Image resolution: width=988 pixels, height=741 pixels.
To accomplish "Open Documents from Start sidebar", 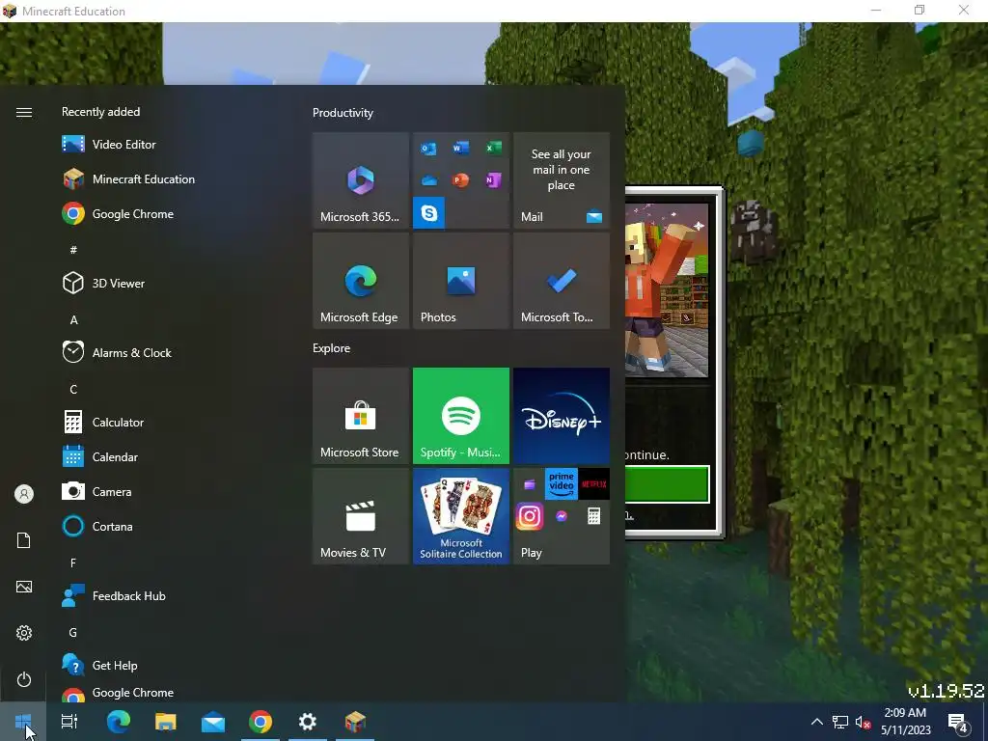I will [x=24, y=540].
